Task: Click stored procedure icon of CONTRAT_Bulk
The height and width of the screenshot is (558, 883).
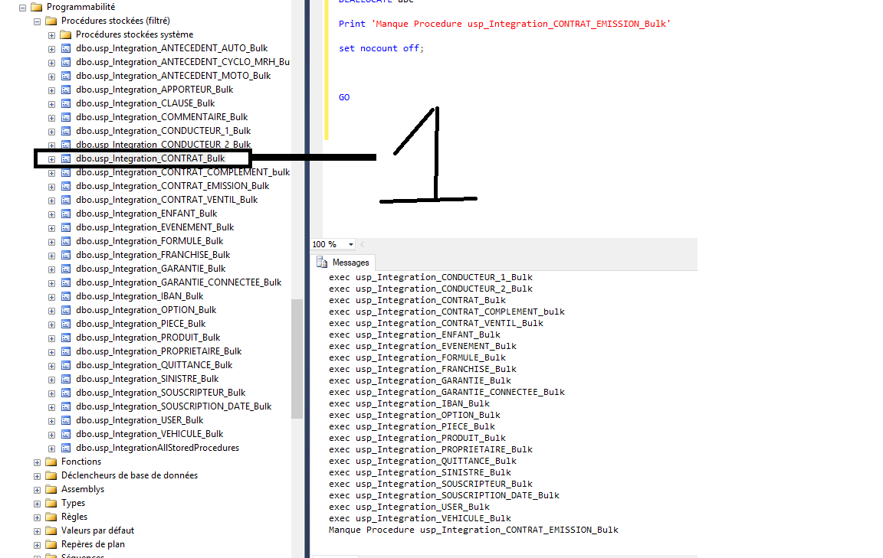Action: [x=66, y=158]
